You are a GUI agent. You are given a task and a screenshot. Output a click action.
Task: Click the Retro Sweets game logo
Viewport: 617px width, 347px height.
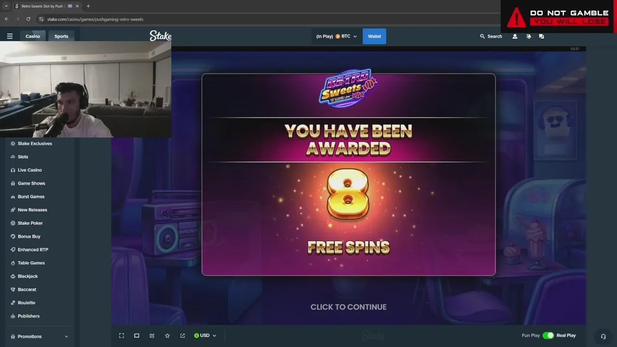click(349, 88)
